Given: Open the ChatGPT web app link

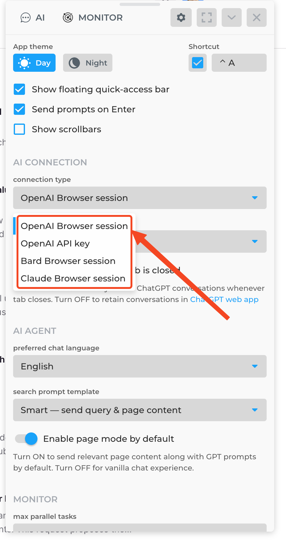Looking at the screenshot, I should tap(224, 300).
